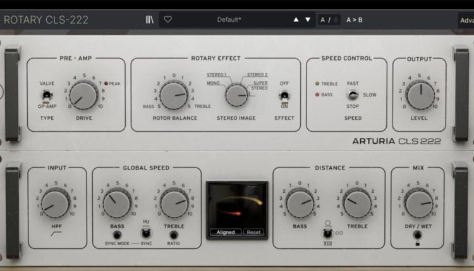The height and width of the screenshot is (271, 474).
Task: Open the Default* preset name menu
Action: point(229,20)
